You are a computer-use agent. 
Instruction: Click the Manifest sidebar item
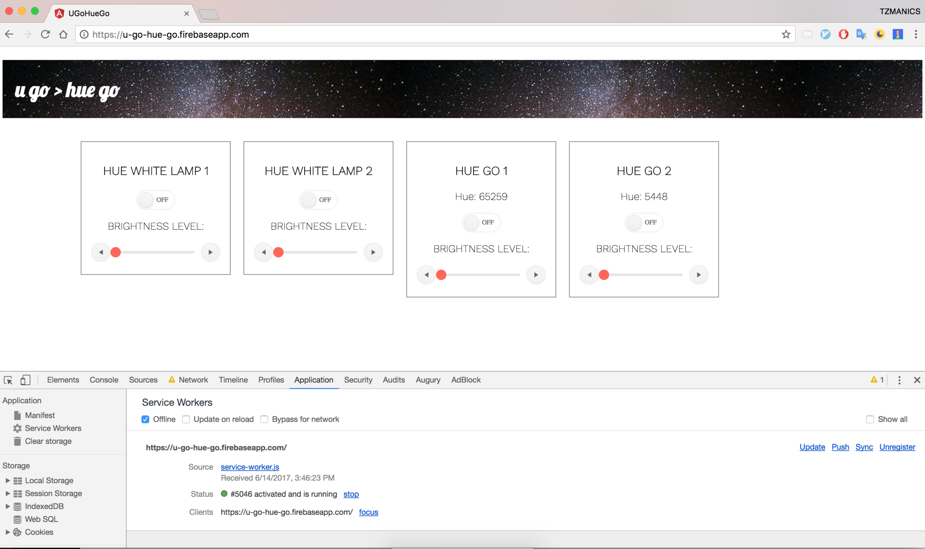[39, 415]
